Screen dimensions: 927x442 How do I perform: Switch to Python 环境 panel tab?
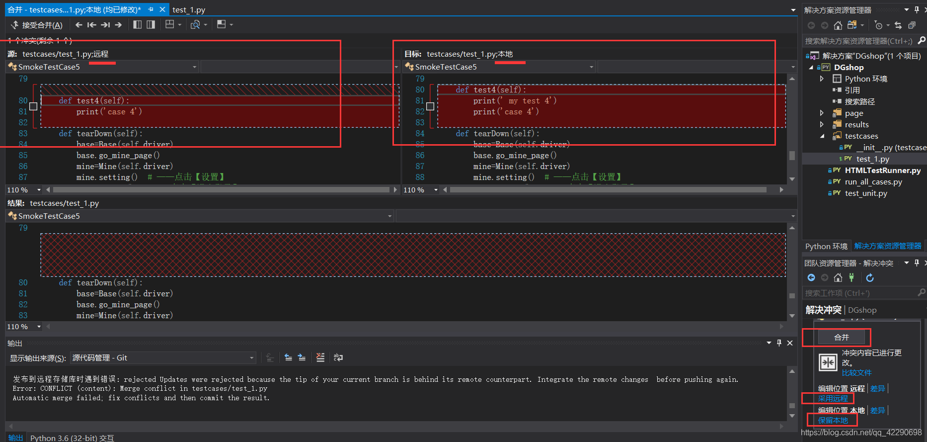click(826, 246)
